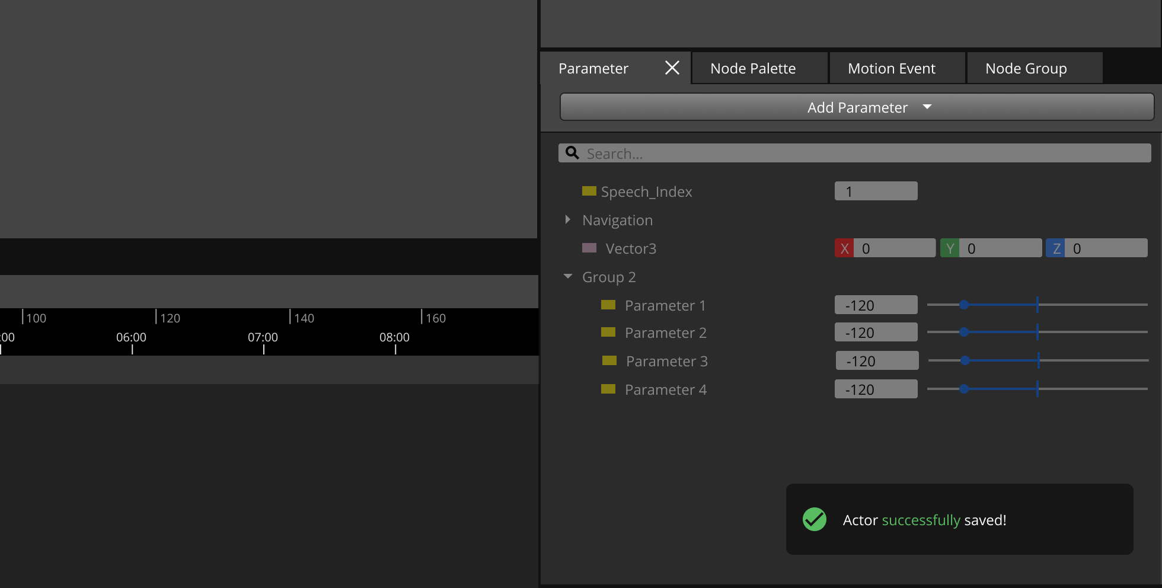Select the Parameter 1 yellow icon

(x=609, y=305)
